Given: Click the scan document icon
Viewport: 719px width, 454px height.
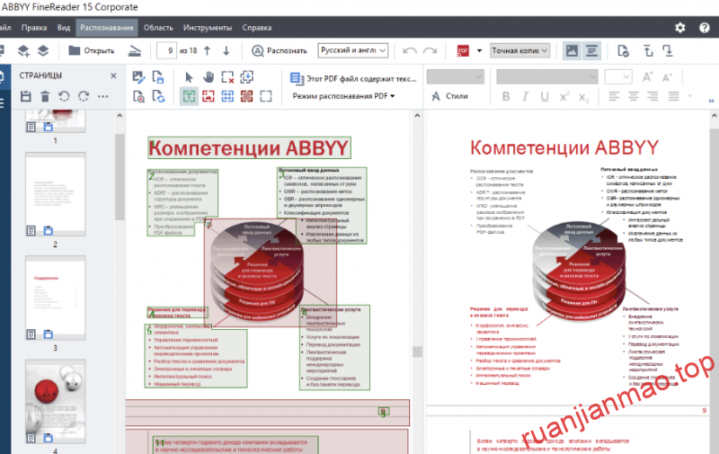Looking at the screenshot, I should coord(135,51).
